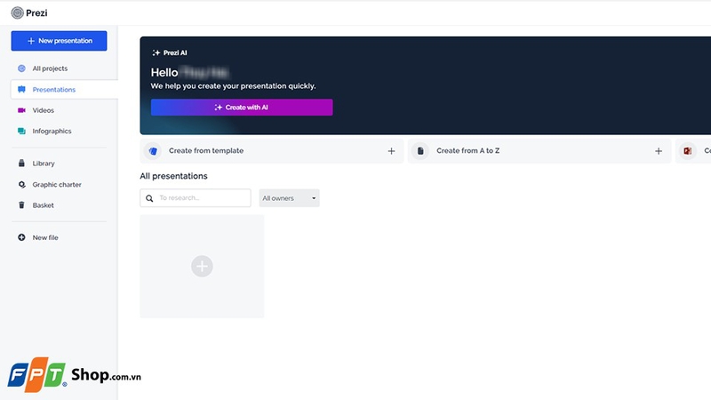Click Create from template card
Screen dimensions: 711x400
point(272,150)
